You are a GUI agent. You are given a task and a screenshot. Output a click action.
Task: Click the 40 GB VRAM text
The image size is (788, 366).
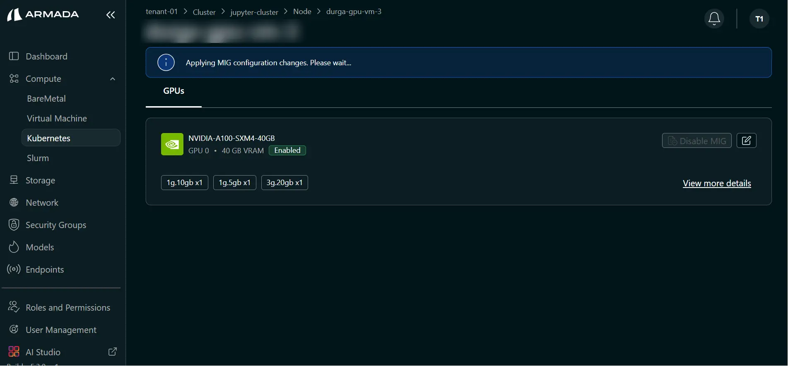click(243, 151)
